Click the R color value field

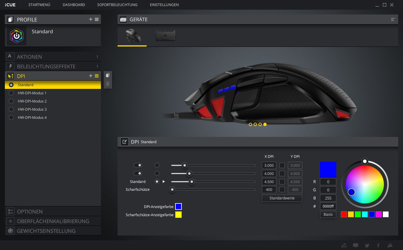click(x=328, y=182)
